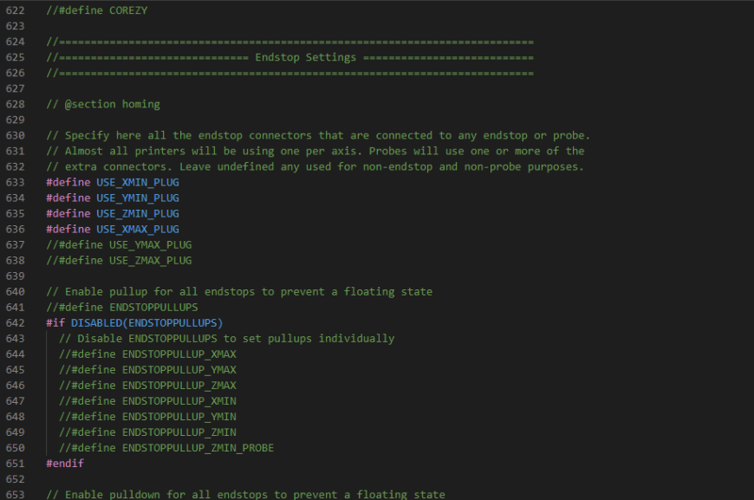
Task: Place cursor on USE_YMIN_PLUG
Action: [137, 198]
